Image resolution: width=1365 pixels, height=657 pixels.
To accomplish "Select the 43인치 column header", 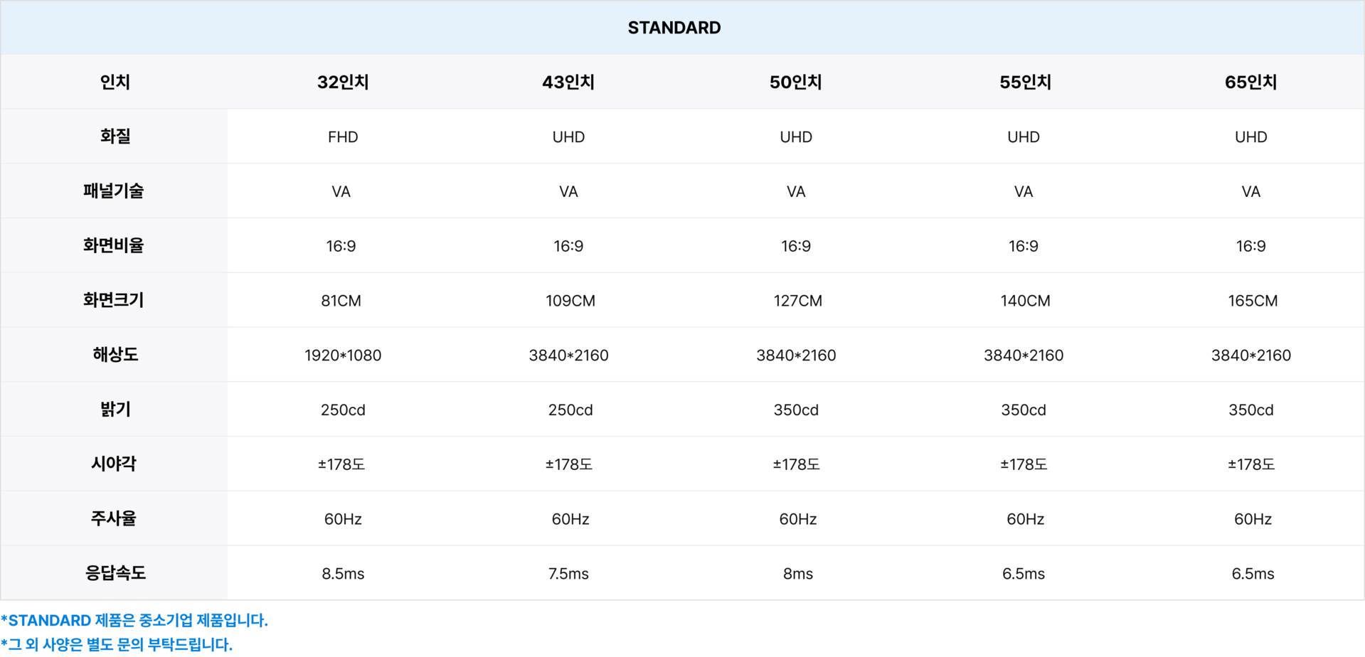I will coord(568,82).
